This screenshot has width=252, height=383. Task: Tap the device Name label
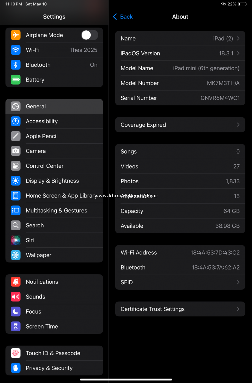(x=128, y=39)
